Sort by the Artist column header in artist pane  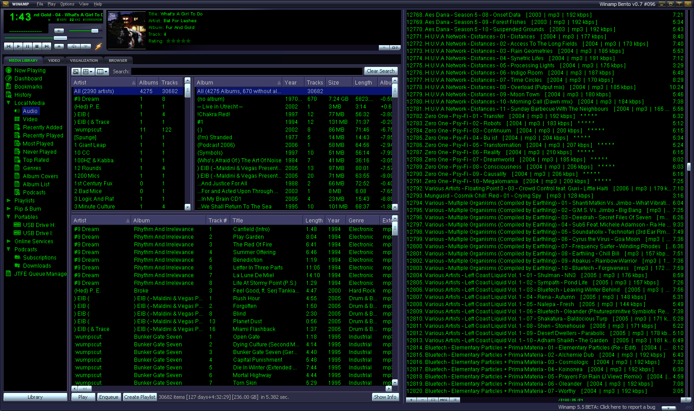coord(104,82)
